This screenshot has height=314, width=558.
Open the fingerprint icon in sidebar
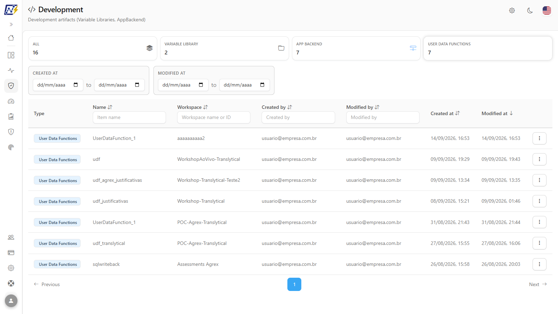[11, 147]
